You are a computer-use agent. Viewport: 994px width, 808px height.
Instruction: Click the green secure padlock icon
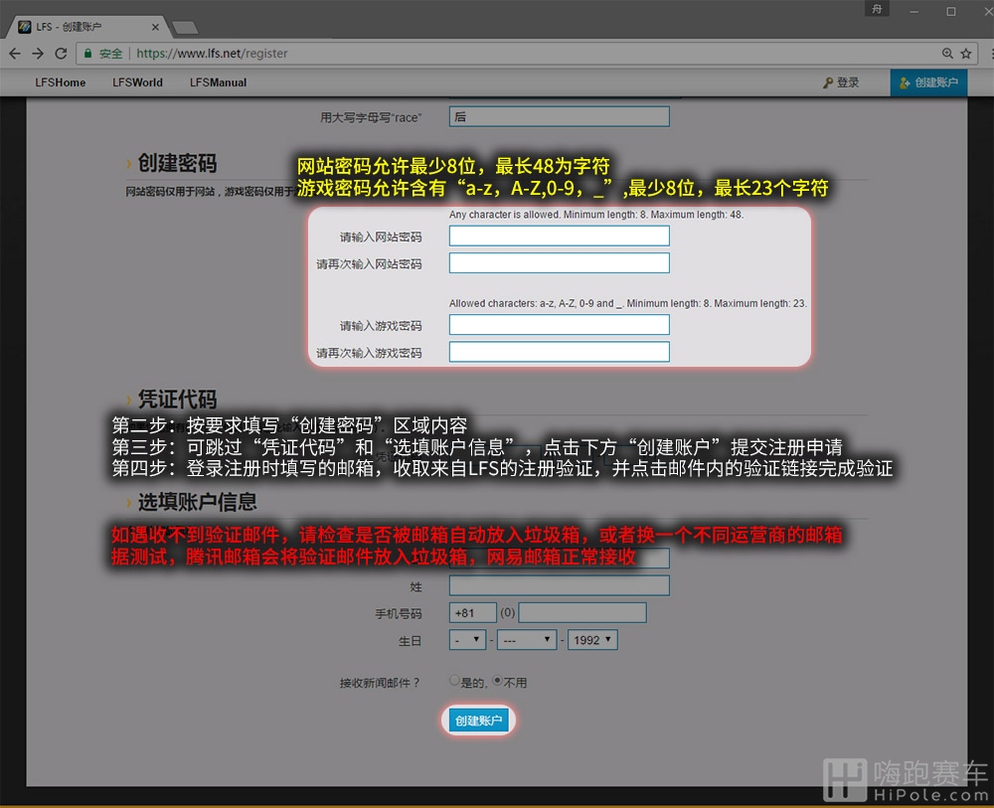[88, 54]
